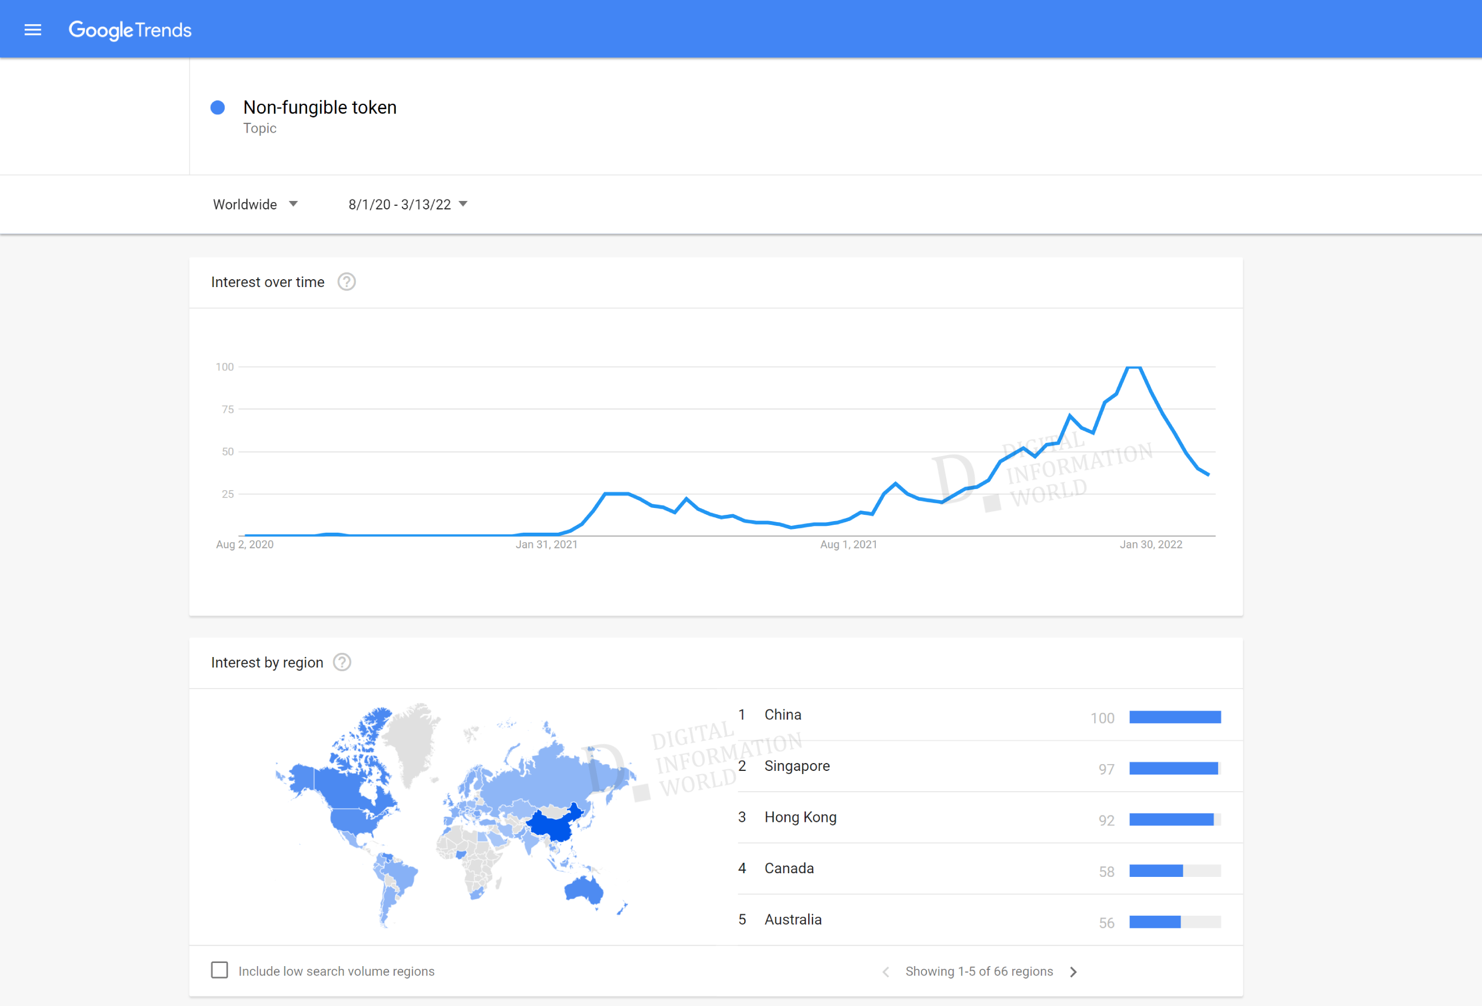Enable Include low search volume regions
This screenshot has width=1482, height=1006.
219,970
